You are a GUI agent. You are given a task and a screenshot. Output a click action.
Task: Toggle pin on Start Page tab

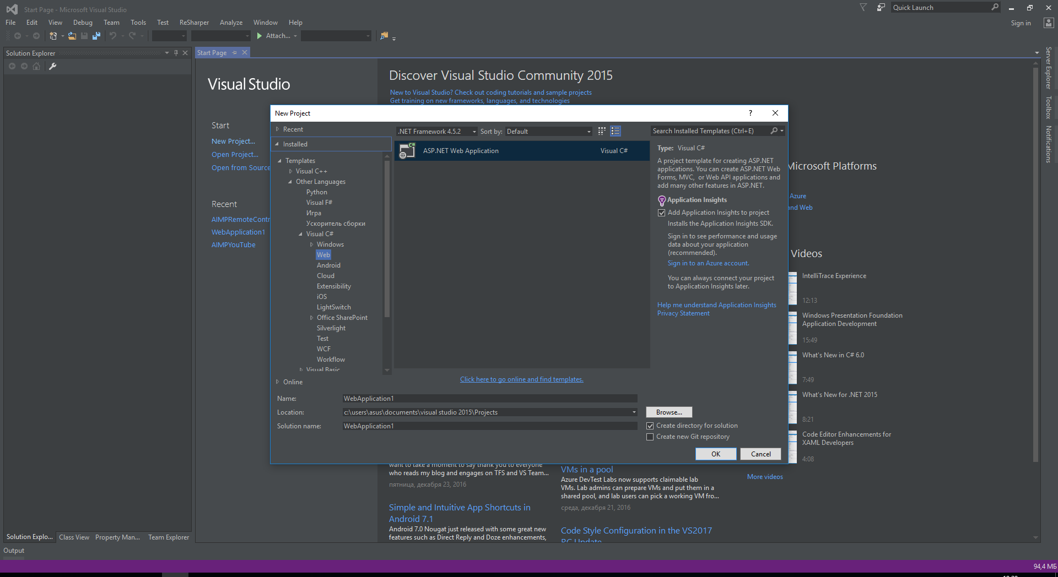click(235, 52)
